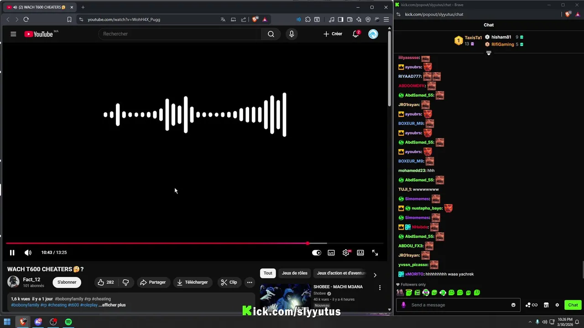Send message with the green Chat button
The height and width of the screenshot is (328, 584).
[x=573, y=305]
